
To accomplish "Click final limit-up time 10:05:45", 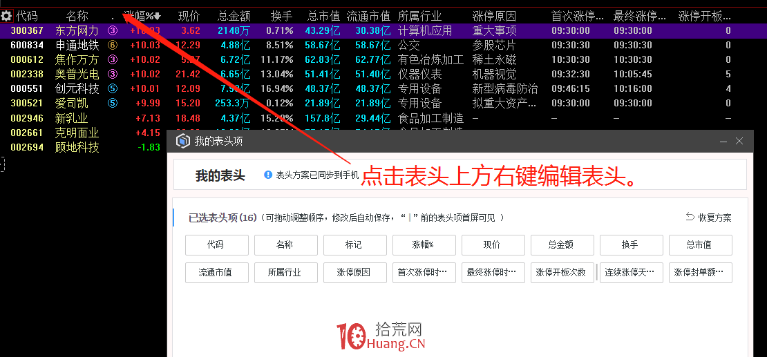I will tap(632, 75).
